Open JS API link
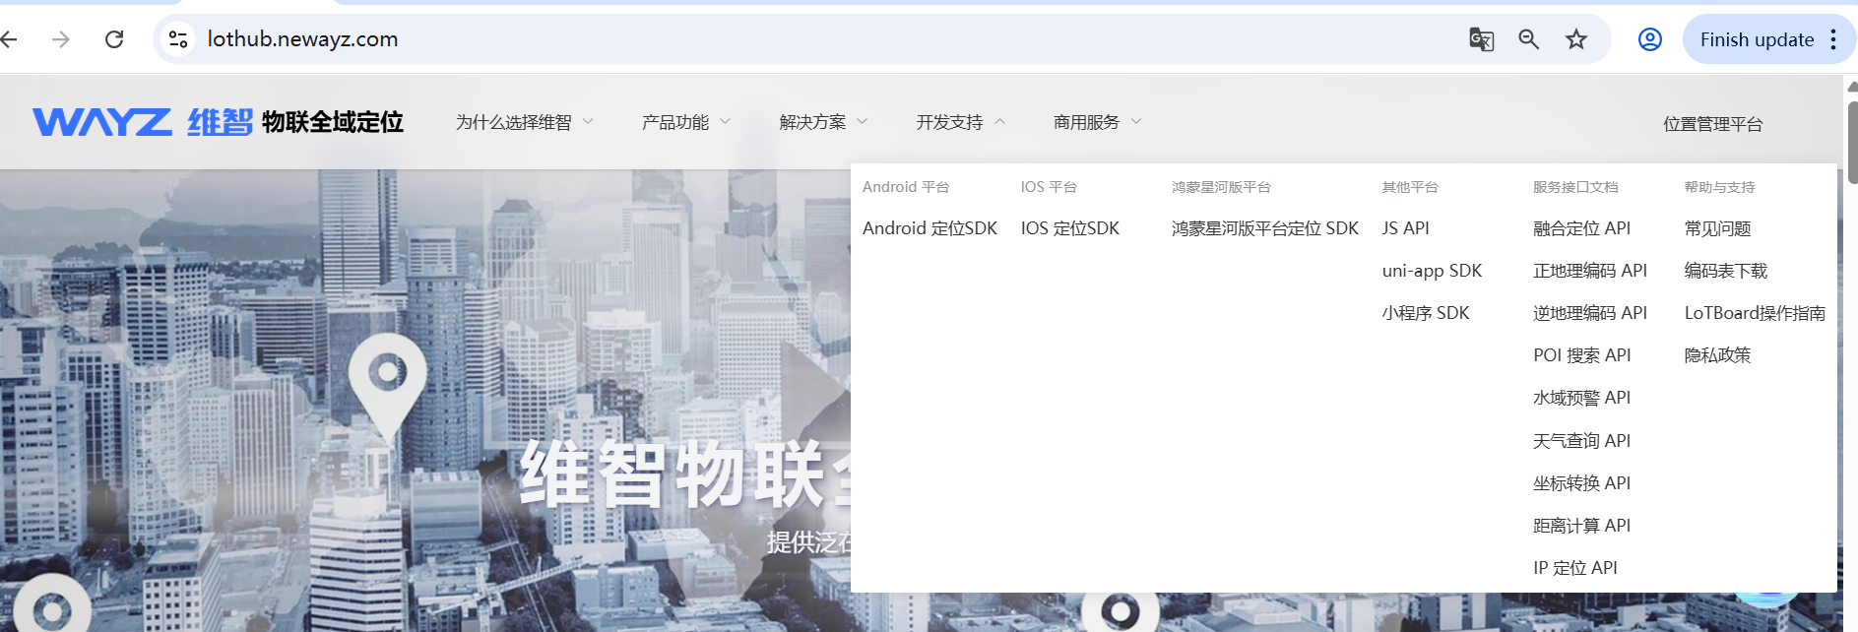 point(1405,228)
